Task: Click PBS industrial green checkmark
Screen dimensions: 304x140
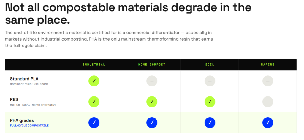Action: [x=94, y=102]
